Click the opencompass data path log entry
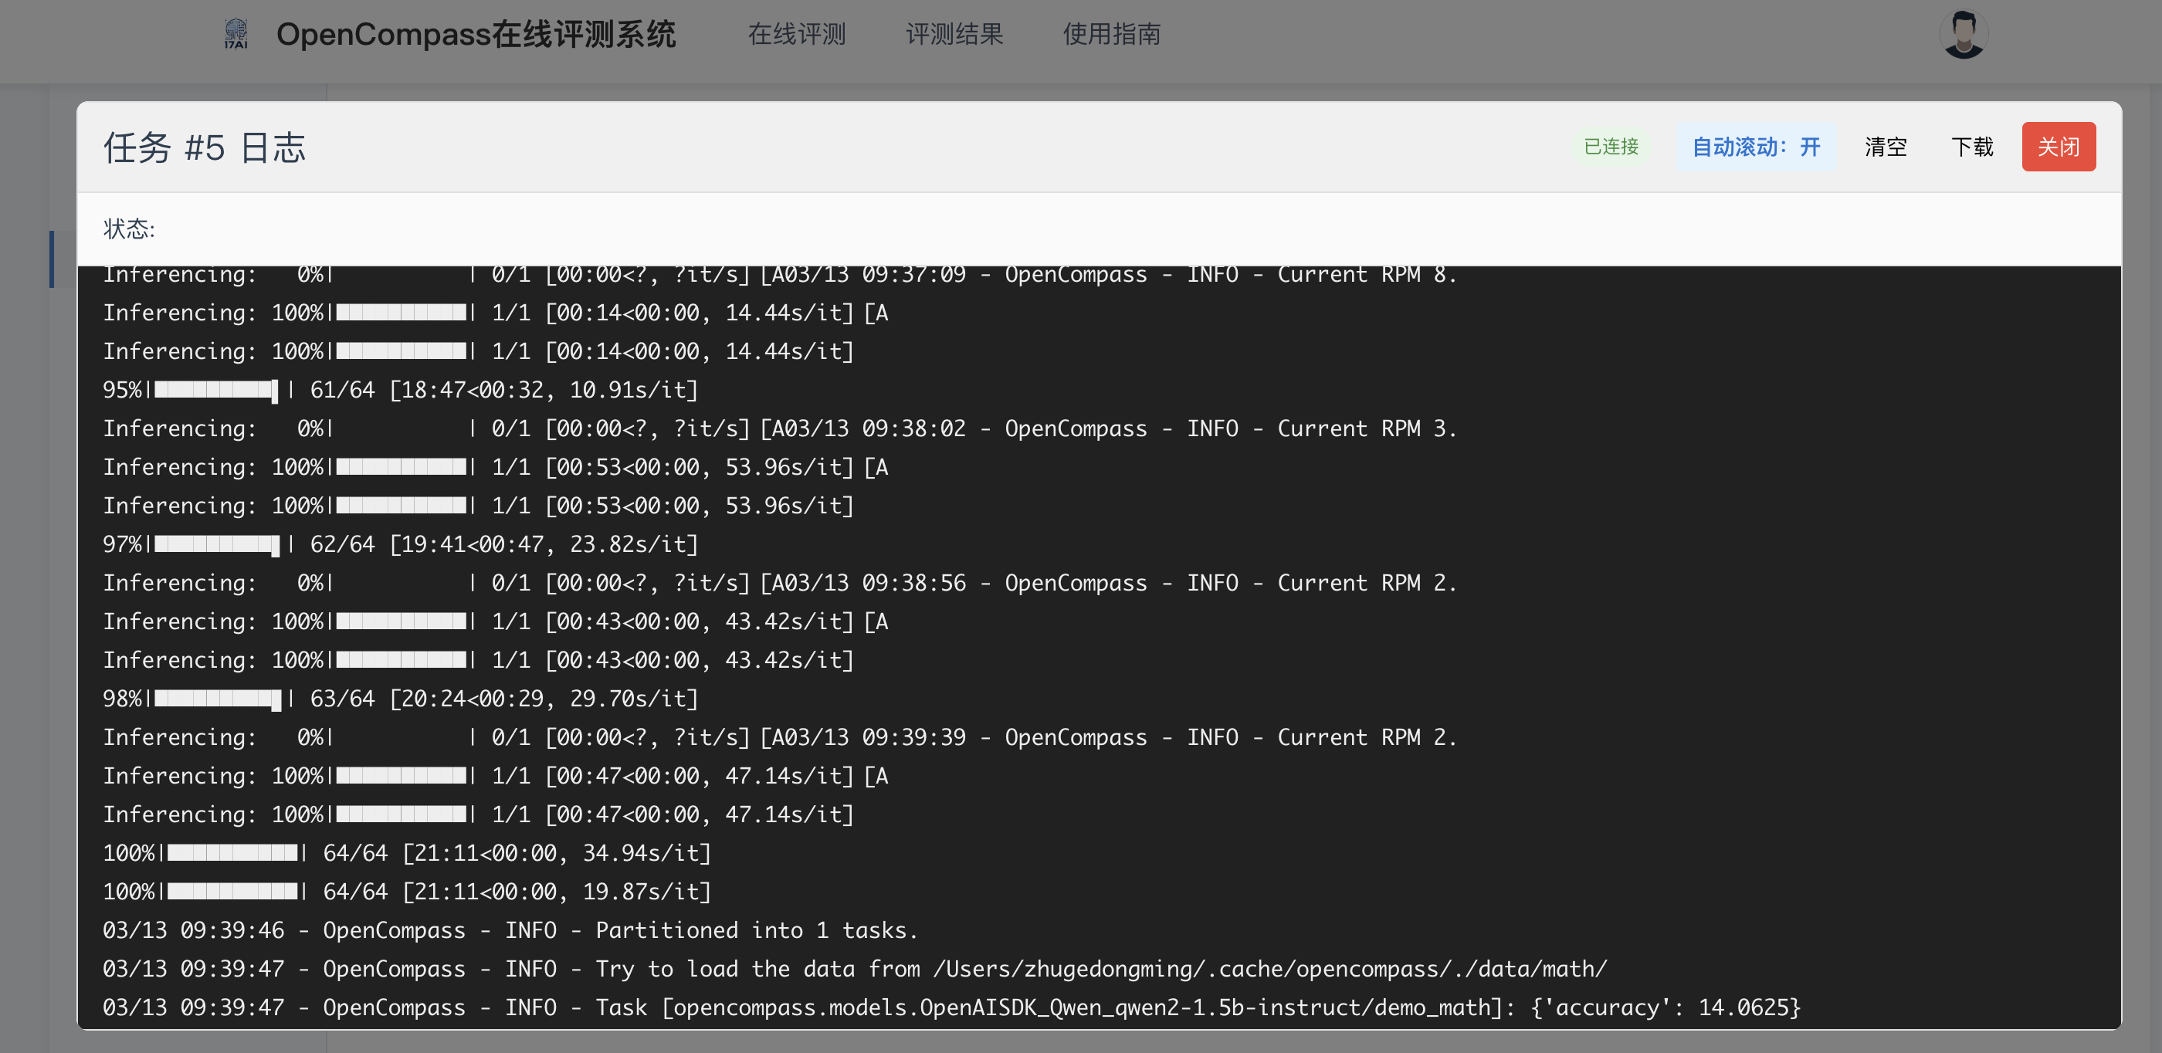This screenshot has height=1053, width=2162. pos(853,968)
